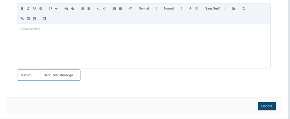Create an ordered numbered list
290x119 pixels.
(x=82, y=8)
